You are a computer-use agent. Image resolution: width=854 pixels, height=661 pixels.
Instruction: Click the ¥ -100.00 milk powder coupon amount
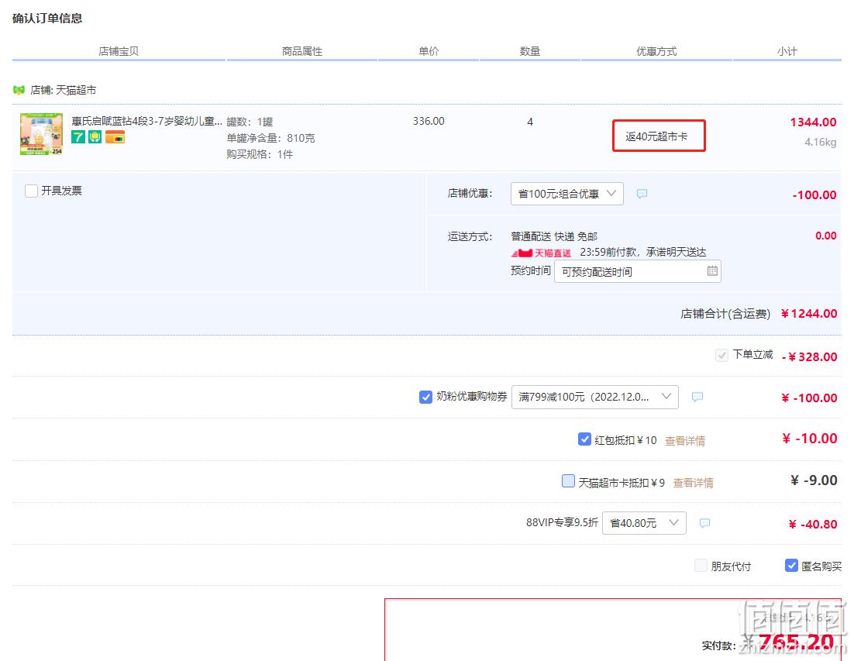pos(809,398)
